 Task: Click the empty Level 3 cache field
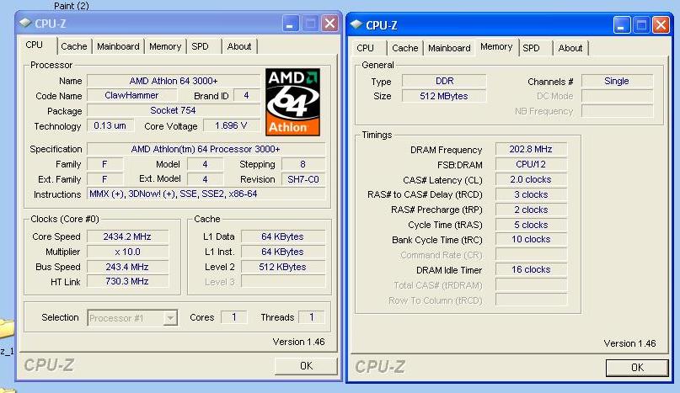coord(283,282)
